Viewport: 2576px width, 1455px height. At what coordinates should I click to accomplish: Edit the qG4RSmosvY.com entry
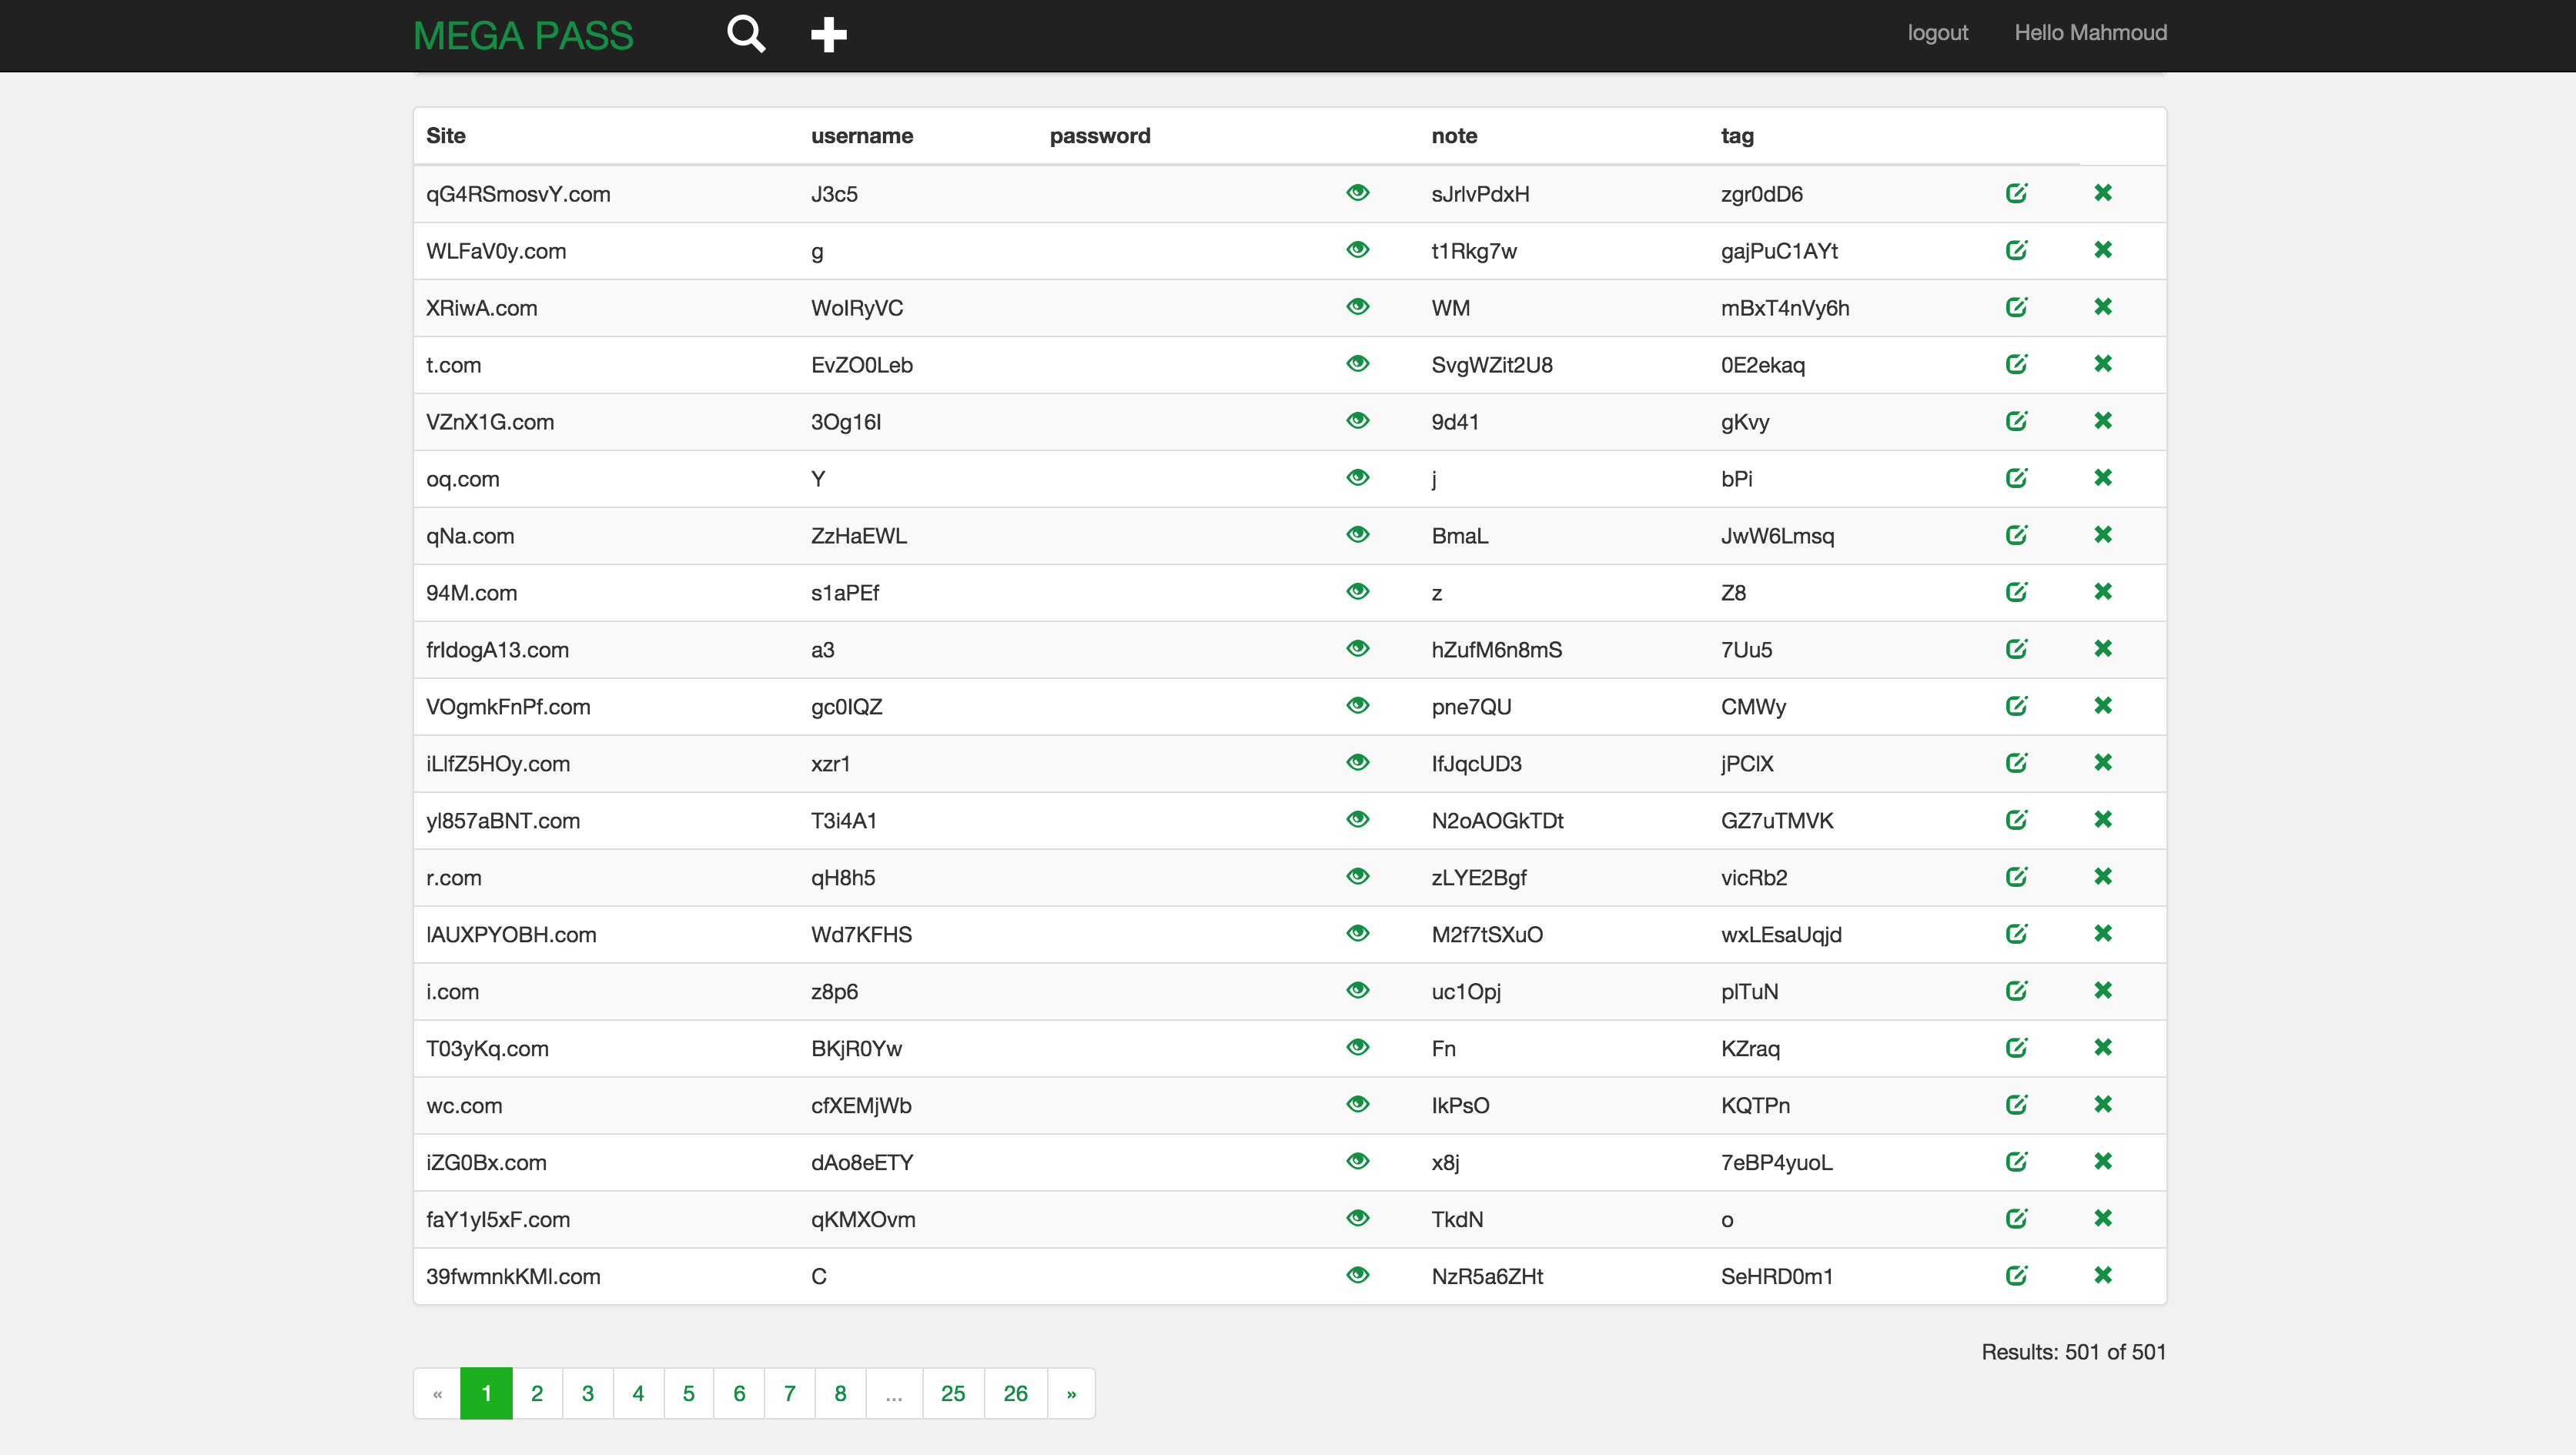pos(2016,193)
